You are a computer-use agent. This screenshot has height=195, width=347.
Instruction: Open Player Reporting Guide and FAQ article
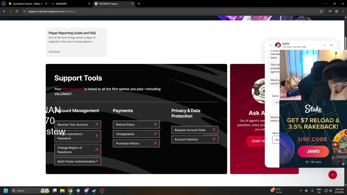pyautogui.click(x=76, y=42)
